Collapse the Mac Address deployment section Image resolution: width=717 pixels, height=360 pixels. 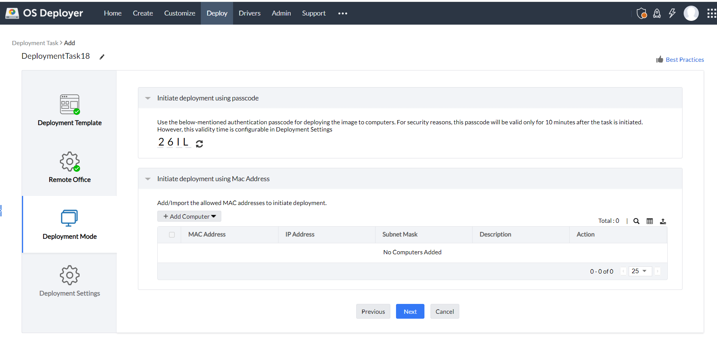click(147, 178)
